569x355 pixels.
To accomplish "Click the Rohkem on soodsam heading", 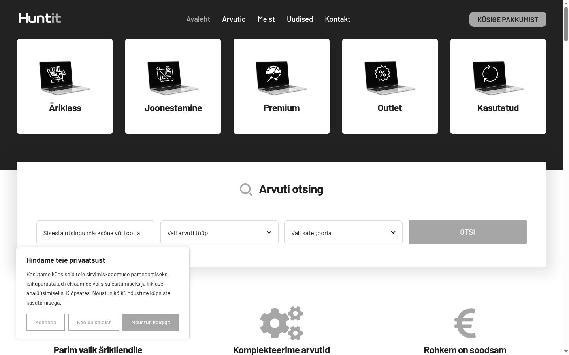I will (x=465, y=350).
